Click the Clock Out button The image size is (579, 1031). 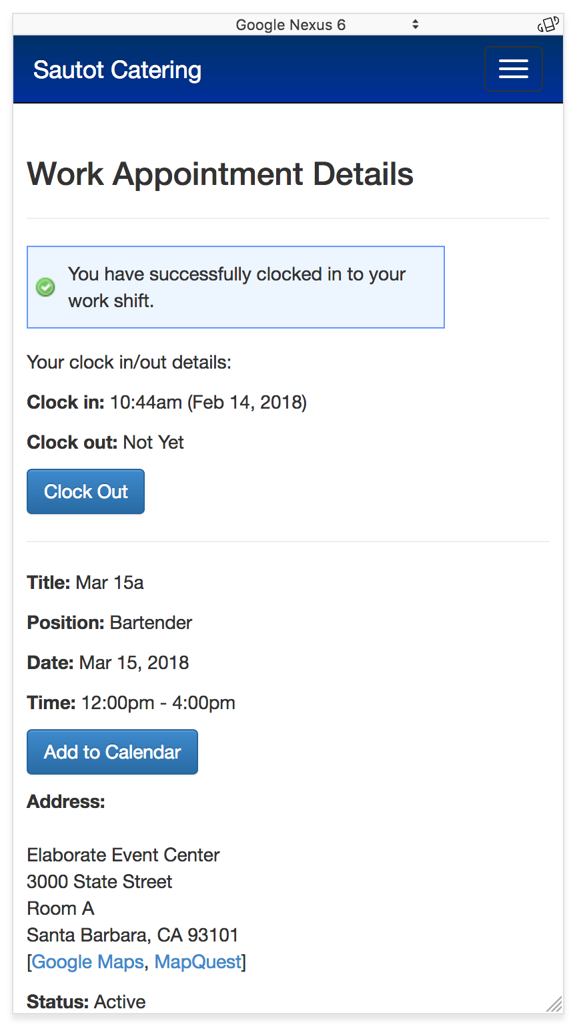tap(85, 491)
